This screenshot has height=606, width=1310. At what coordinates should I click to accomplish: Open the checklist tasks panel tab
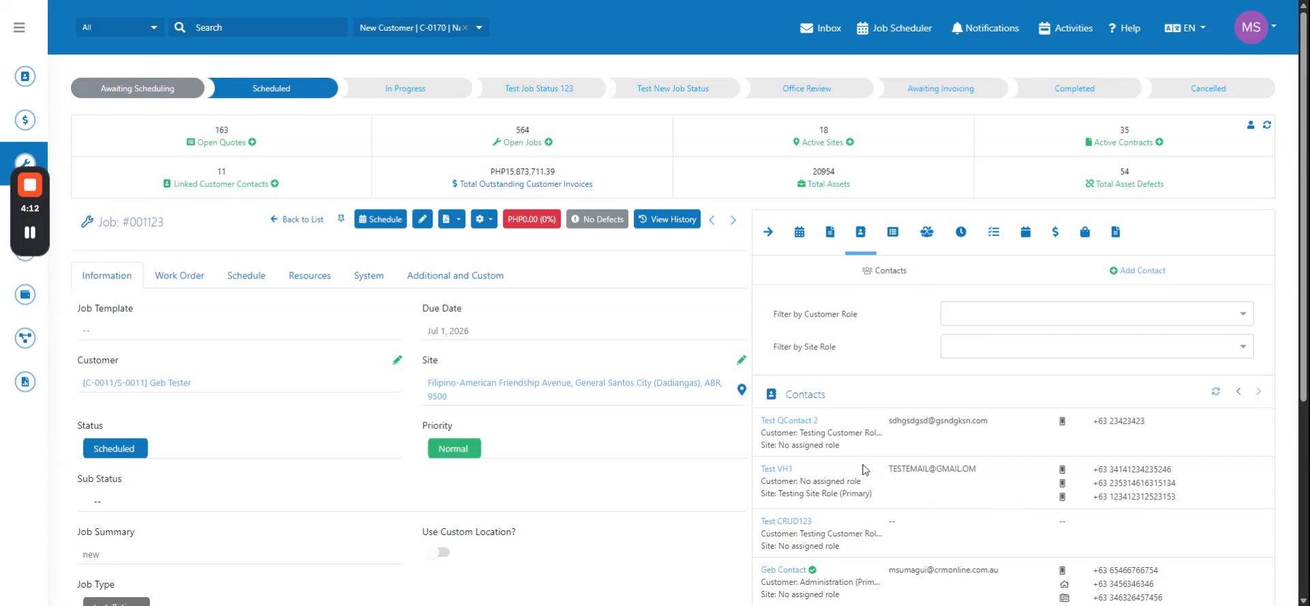993,232
